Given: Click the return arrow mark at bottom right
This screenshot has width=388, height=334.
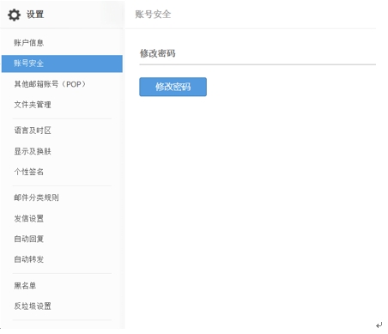Looking at the screenshot, I should (x=379, y=325).
